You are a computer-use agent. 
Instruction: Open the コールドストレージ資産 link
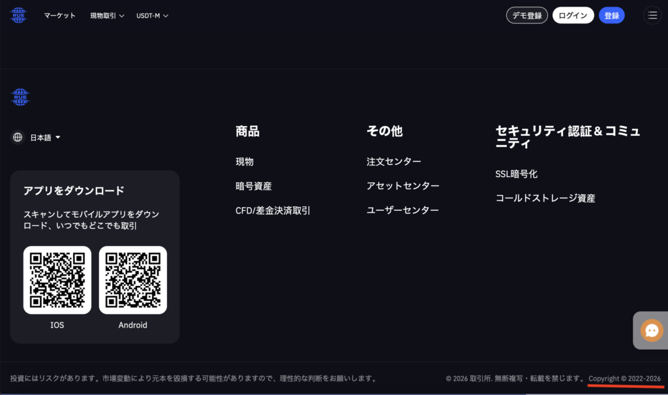tap(545, 198)
